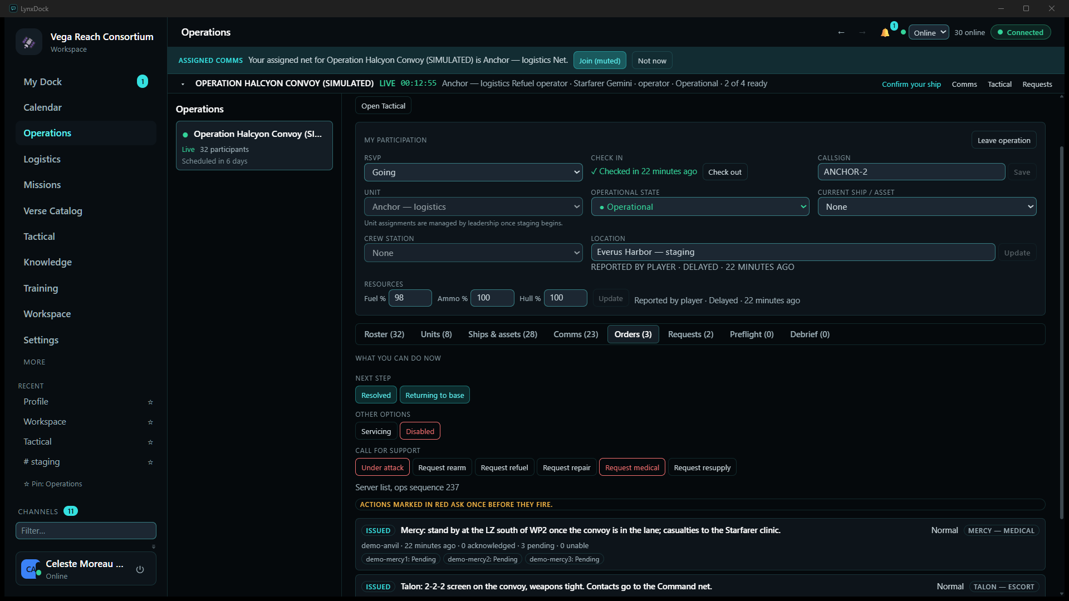This screenshot has height=601, width=1069.
Task: Open the Online status dropdown
Action: tap(929, 32)
